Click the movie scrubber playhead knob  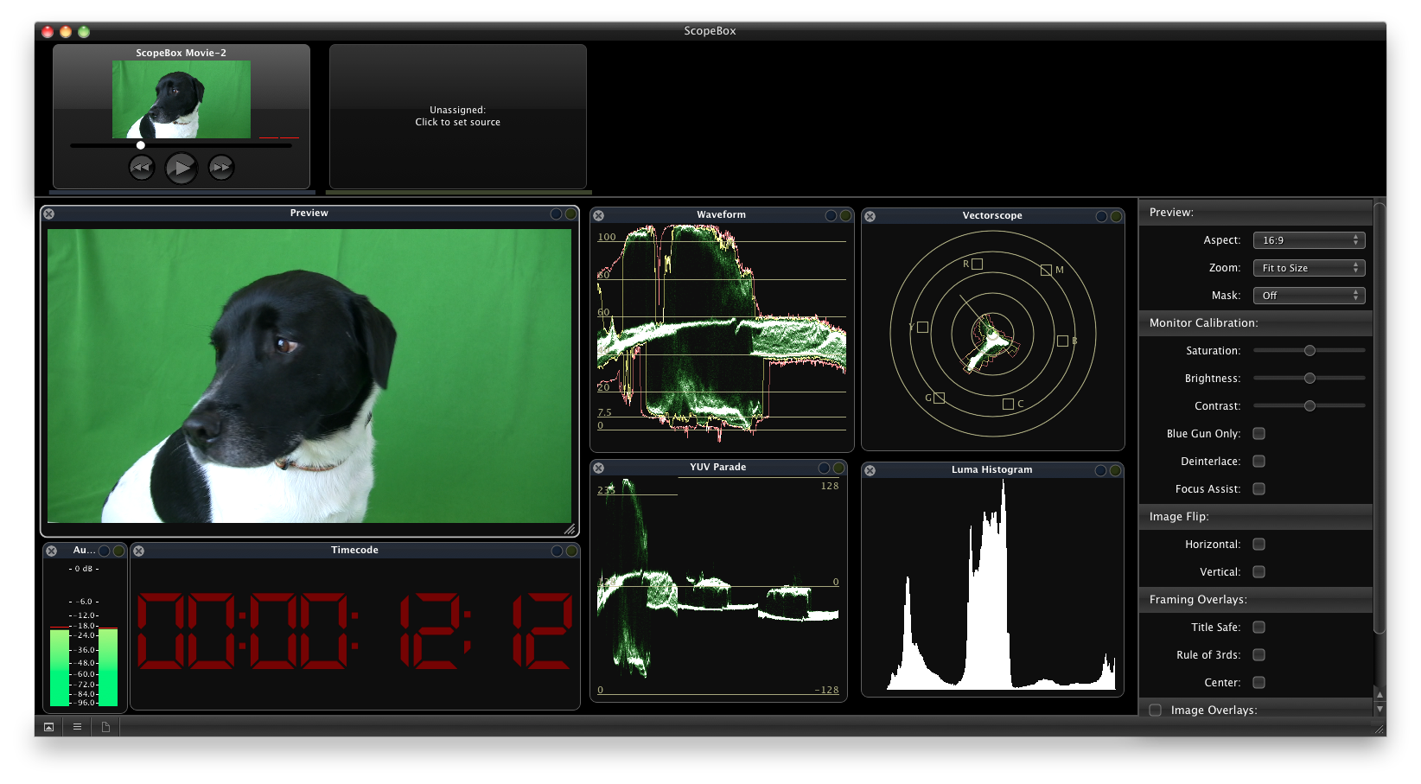pyautogui.click(x=141, y=145)
